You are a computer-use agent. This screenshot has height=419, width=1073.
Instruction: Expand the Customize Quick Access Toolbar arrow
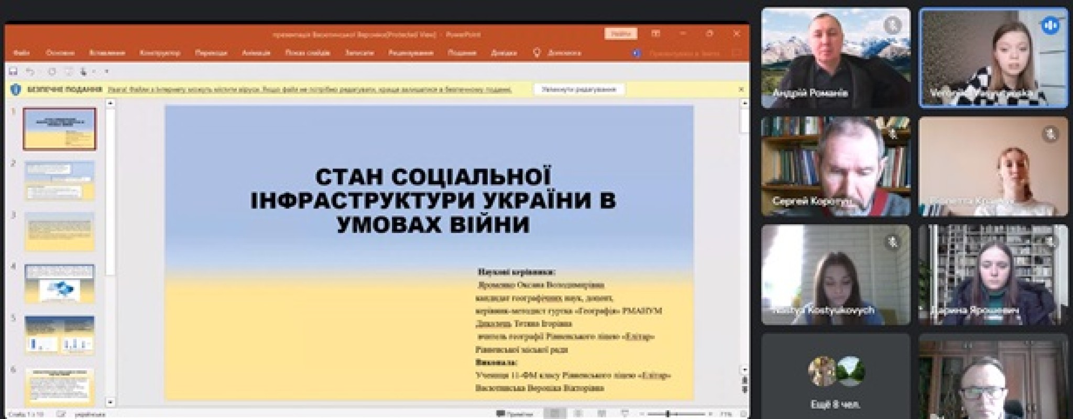tap(107, 71)
